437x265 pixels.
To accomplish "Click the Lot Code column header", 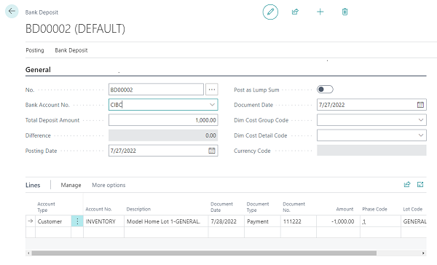I will (x=413, y=209).
